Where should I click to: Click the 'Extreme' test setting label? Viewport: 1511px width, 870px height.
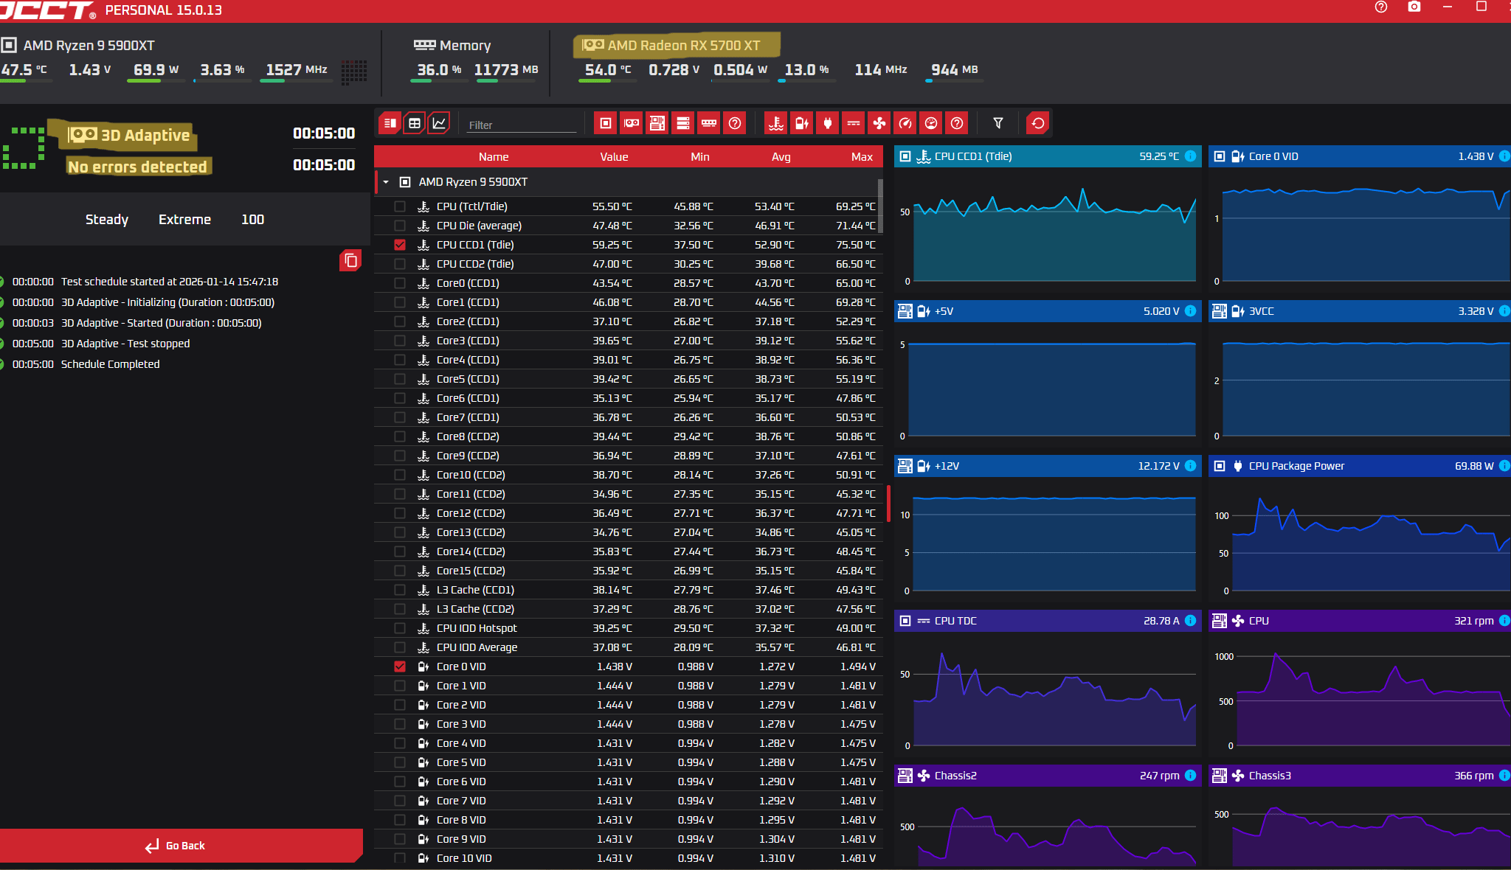184,220
